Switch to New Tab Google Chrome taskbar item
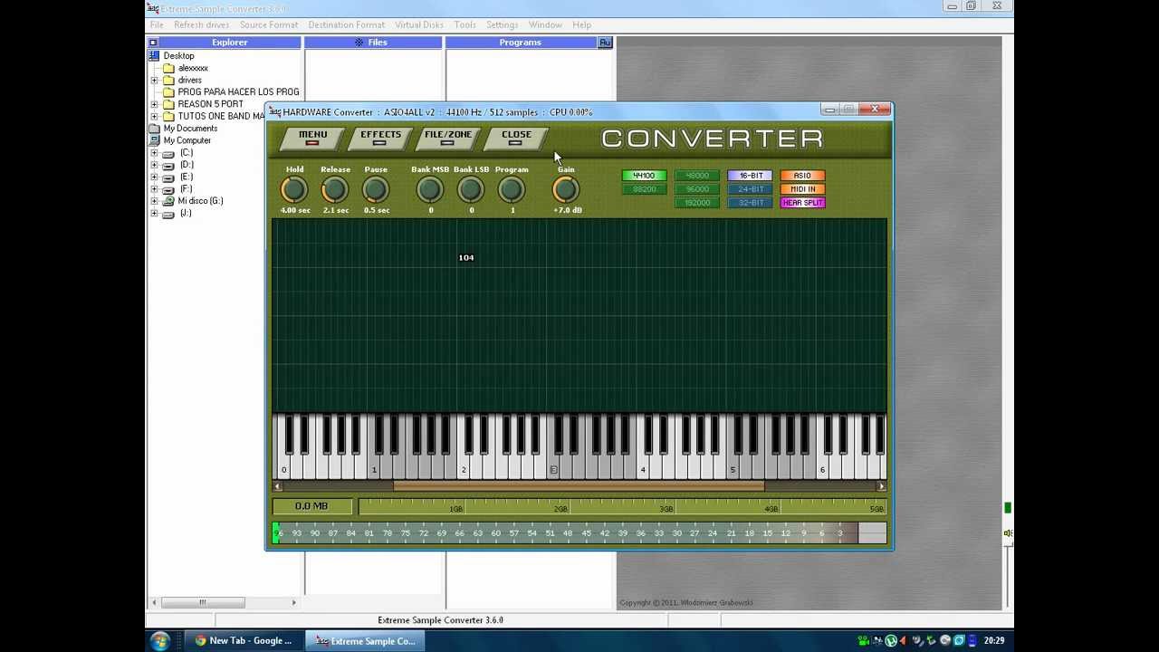1159x652 pixels. click(244, 641)
